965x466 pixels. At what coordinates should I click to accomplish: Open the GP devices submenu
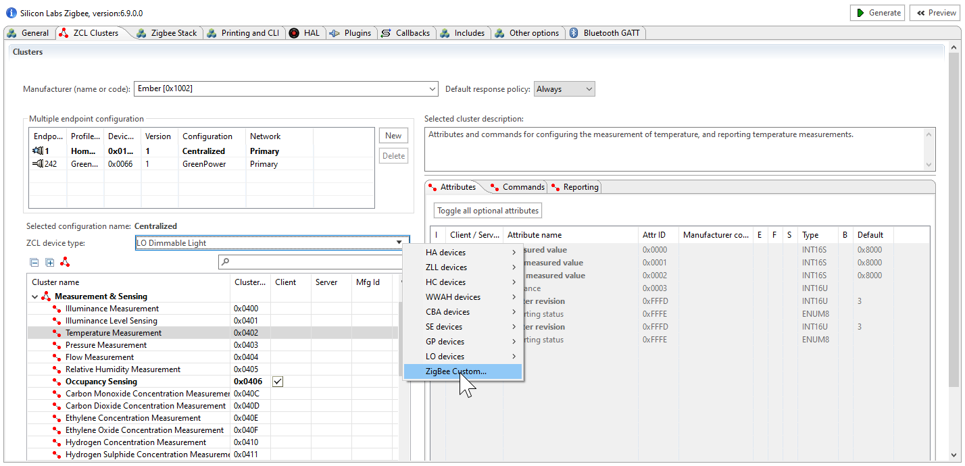click(463, 342)
